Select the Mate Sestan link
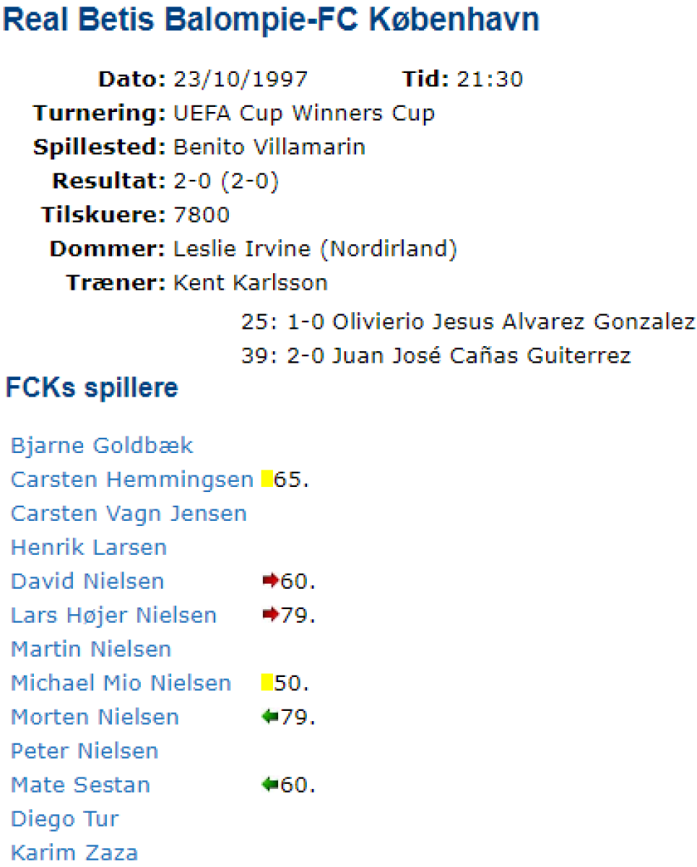 coord(81,785)
